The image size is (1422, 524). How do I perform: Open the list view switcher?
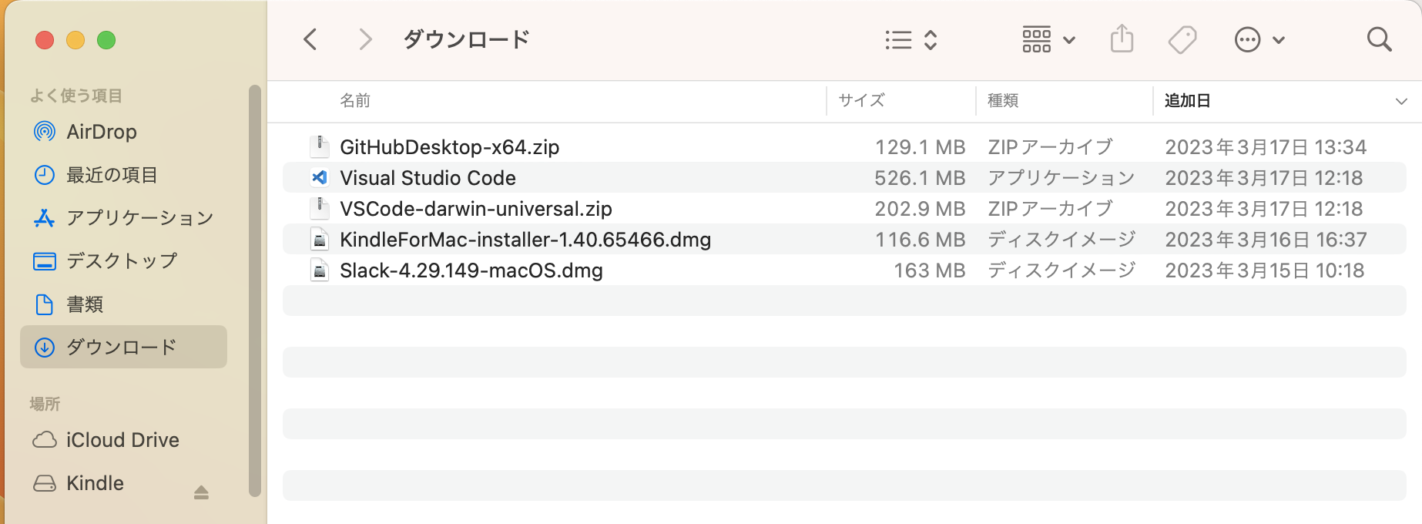911,39
